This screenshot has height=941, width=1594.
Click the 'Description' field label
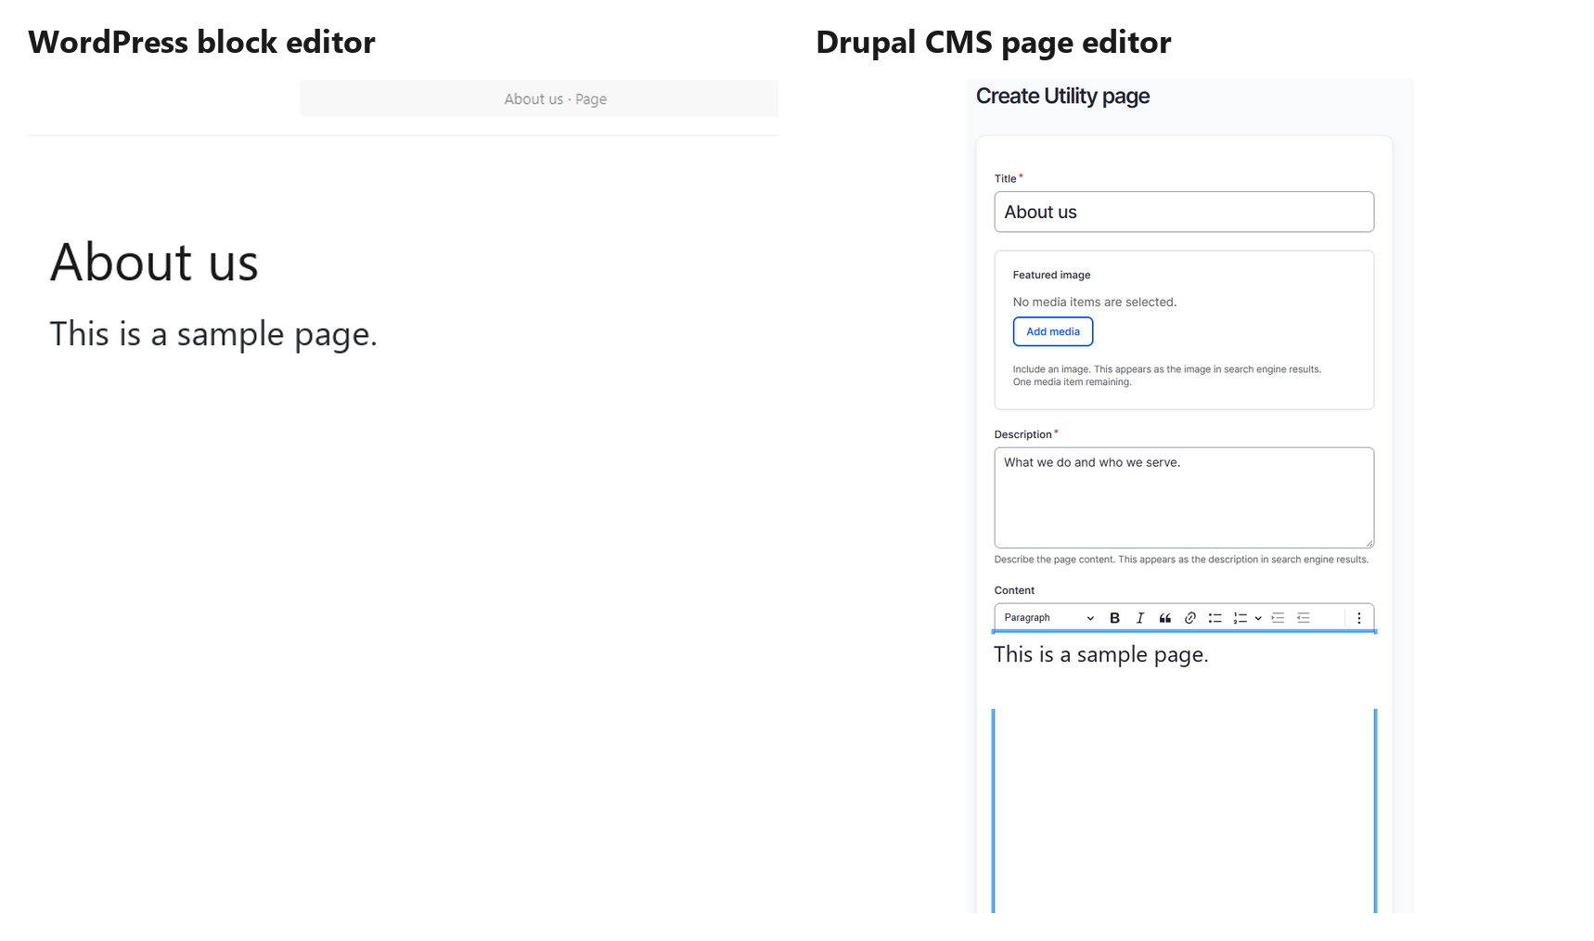1022,434
